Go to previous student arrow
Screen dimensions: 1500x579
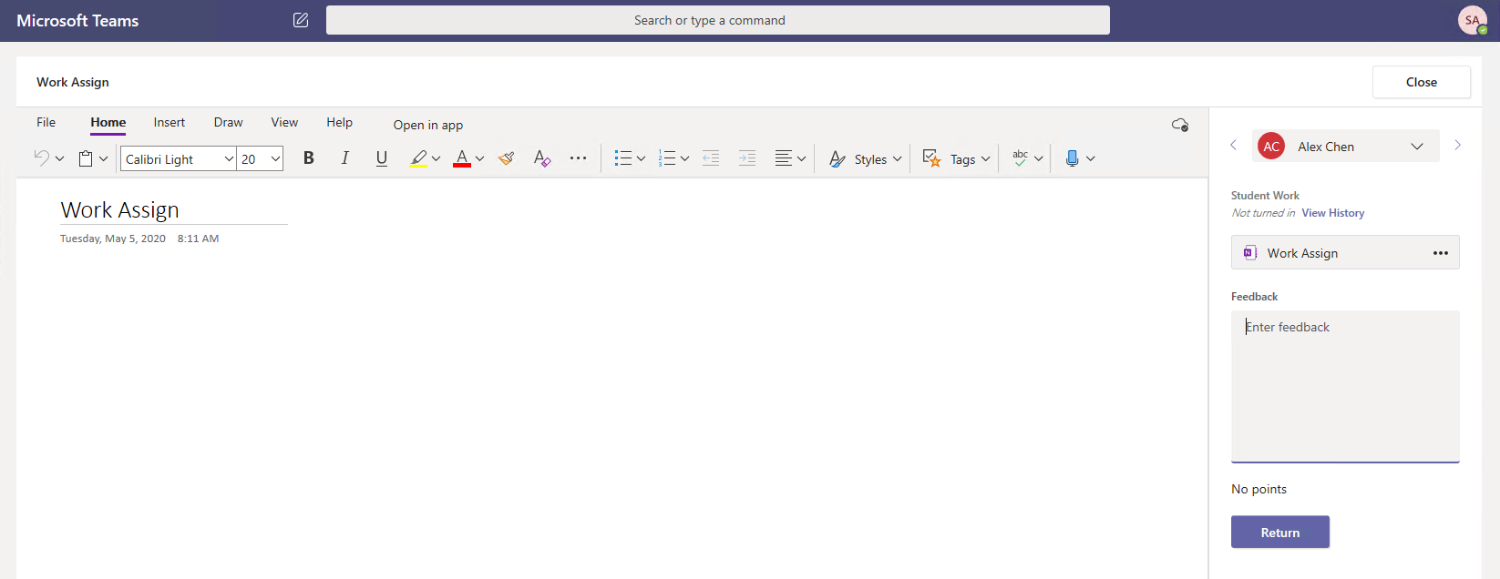tap(1233, 145)
